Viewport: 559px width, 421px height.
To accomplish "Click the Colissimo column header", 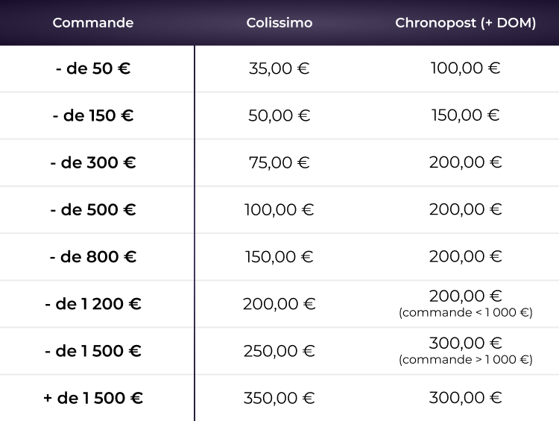I will pos(279,23).
